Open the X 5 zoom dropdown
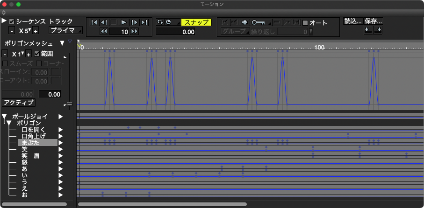The width and height of the screenshot is (424, 208). pyautogui.click(x=24, y=31)
